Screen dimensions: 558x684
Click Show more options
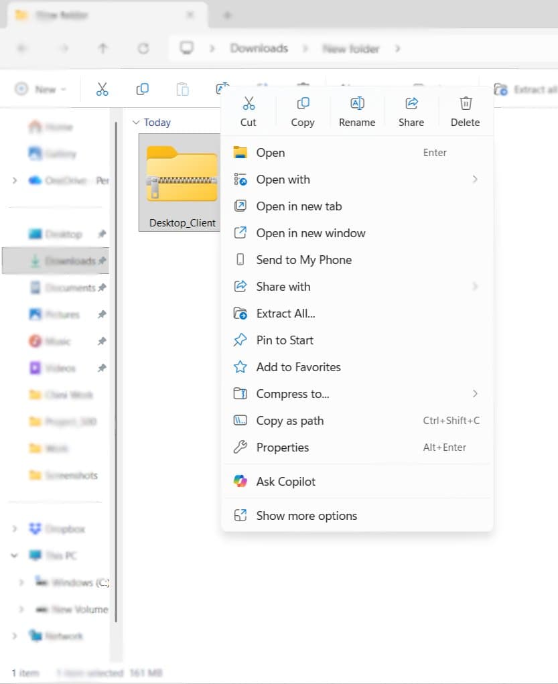point(357,516)
